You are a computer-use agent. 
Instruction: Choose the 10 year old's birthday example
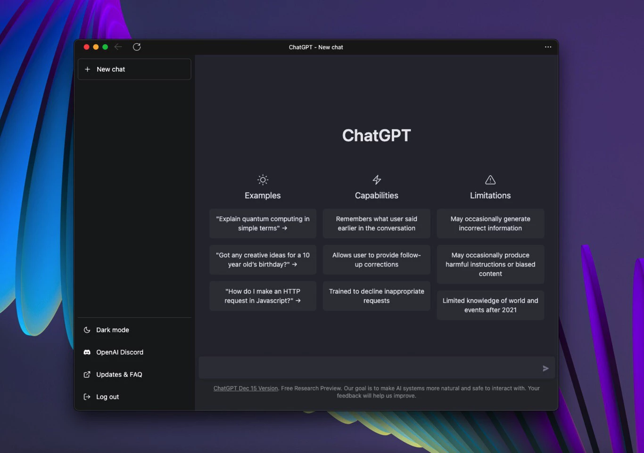tap(263, 260)
